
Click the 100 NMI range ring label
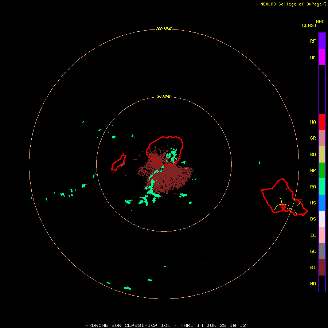pyautogui.click(x=164, y=29)
